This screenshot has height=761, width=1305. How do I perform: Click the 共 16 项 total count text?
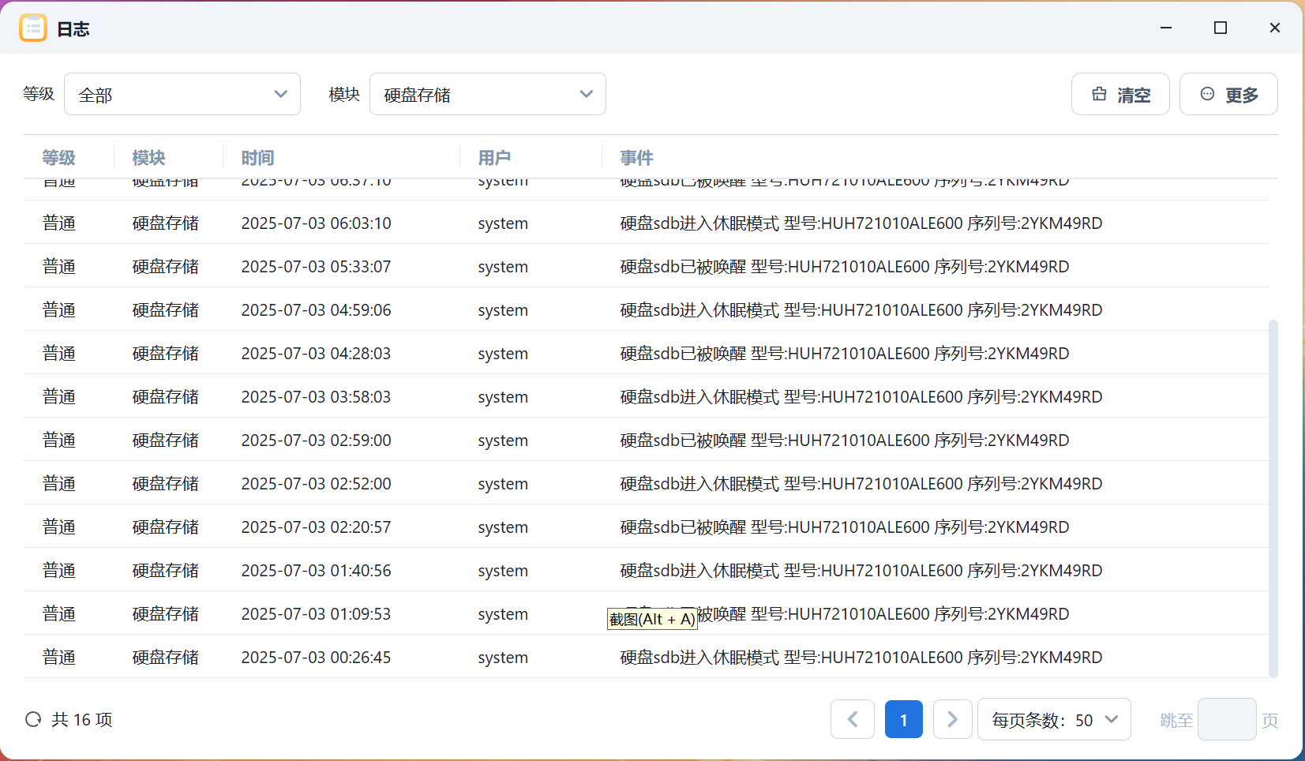pyautogui.click(x=82, y=719)
